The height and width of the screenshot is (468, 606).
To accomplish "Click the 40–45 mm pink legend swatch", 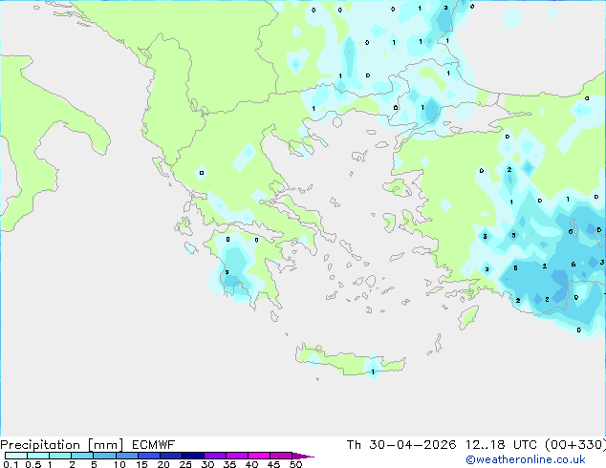I will click(x=259, y=456).
